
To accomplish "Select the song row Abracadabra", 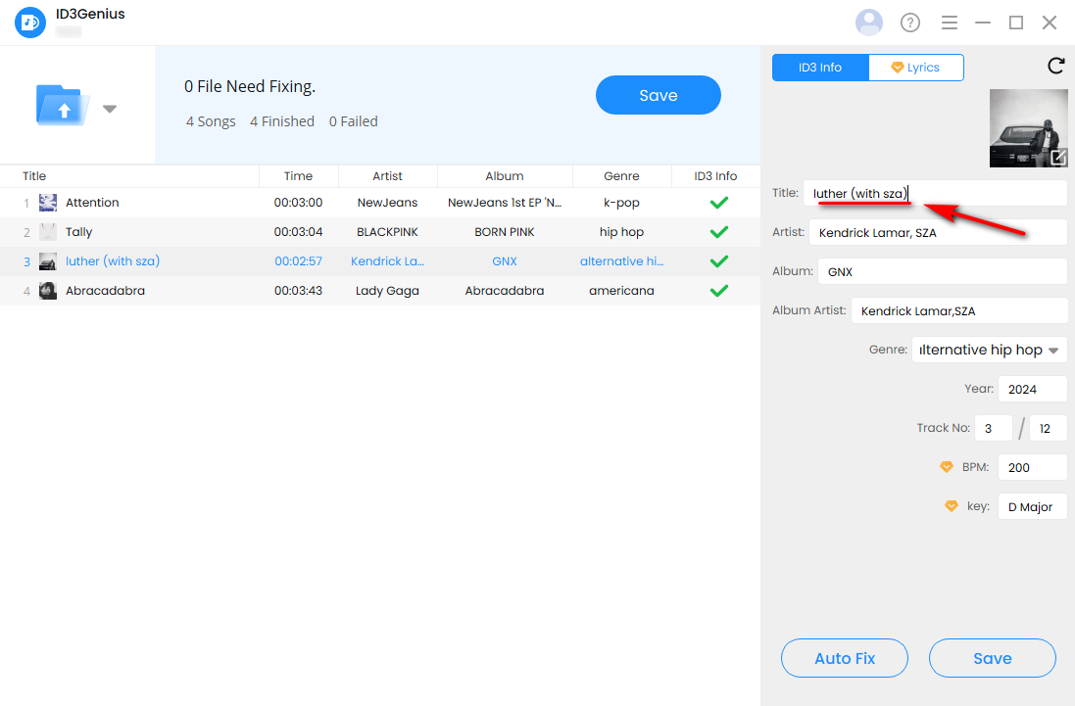I will click(380, 291).
